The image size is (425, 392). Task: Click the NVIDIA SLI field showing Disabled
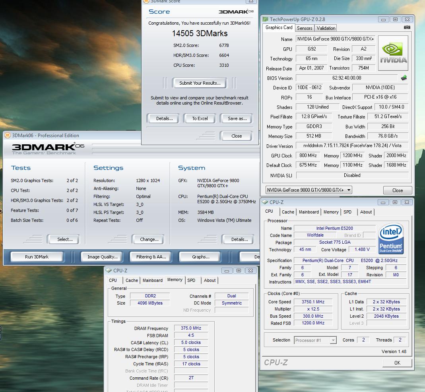(352, 175)
